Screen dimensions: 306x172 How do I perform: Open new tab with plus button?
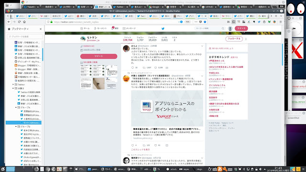coord(276,16)
